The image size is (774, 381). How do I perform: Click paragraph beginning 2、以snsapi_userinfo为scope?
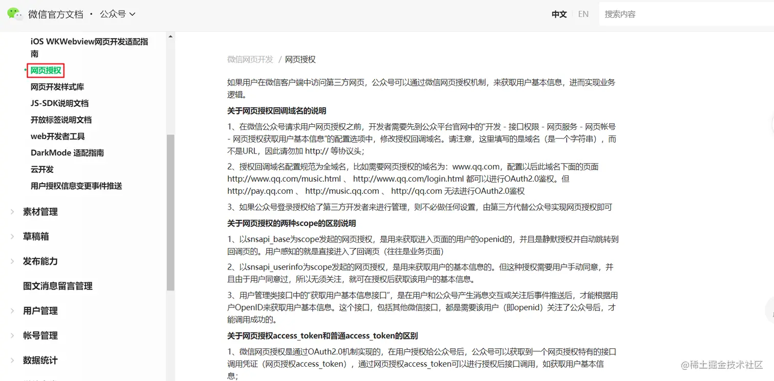(420, 273)
